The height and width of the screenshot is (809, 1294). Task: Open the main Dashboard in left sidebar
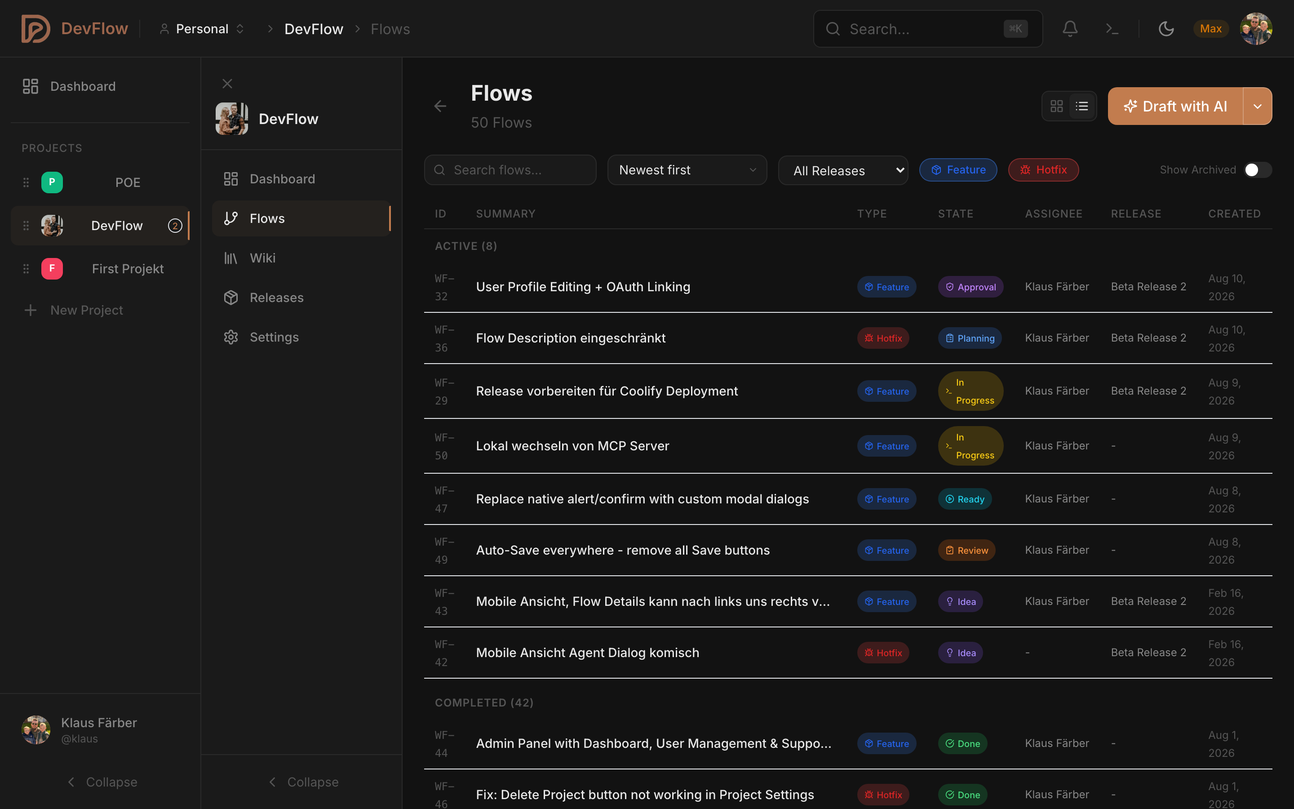(x=101, y=86)
